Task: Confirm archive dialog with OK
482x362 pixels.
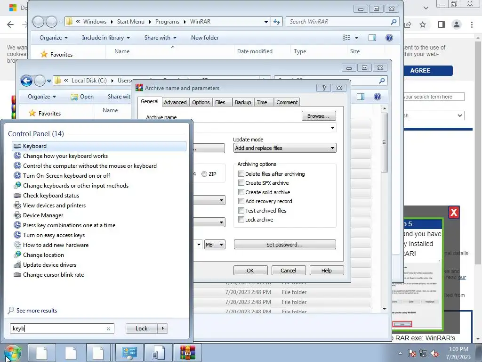Action: coord(250,271)
